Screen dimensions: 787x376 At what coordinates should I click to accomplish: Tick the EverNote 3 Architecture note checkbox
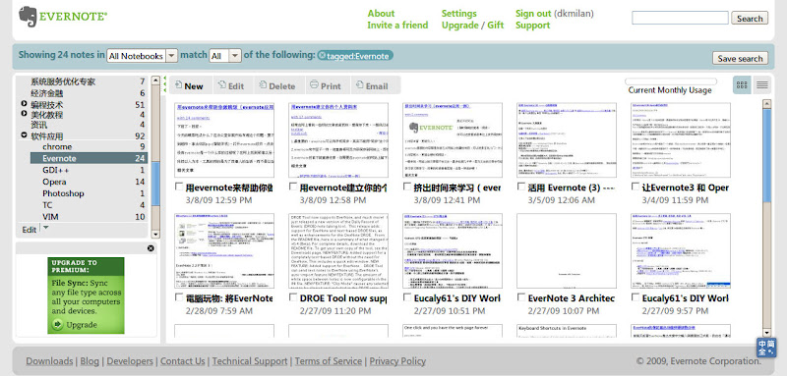pyautogui.click(x=521, y=297)
